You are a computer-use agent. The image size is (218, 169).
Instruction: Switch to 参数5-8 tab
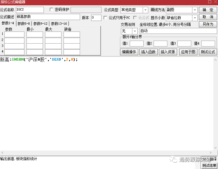pos(24,24)
